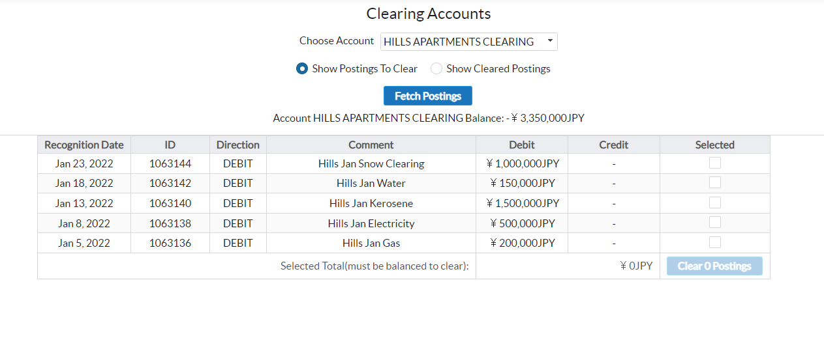Click the Credit column header
This screenshot has width=824, height=349.
[x=613, y=145]
